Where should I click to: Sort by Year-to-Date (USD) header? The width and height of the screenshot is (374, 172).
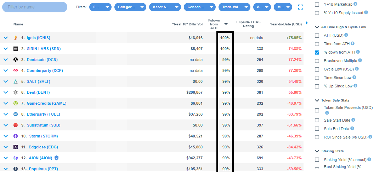pos(286,24)
